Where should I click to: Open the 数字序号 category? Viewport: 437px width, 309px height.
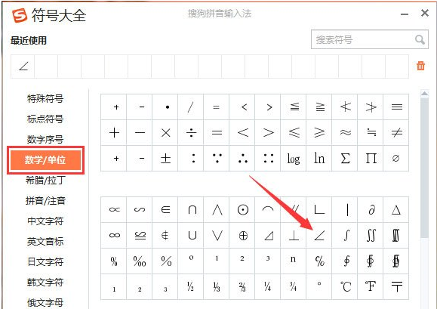[x=45, y=140]
